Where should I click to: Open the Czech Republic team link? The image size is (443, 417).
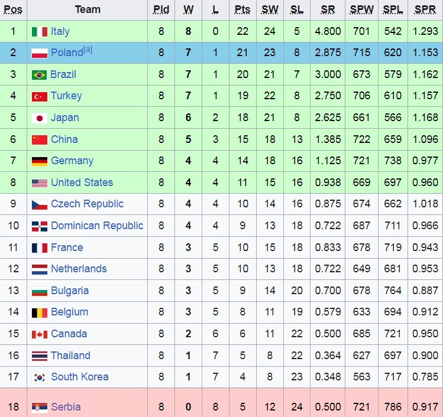coord(87,204)
